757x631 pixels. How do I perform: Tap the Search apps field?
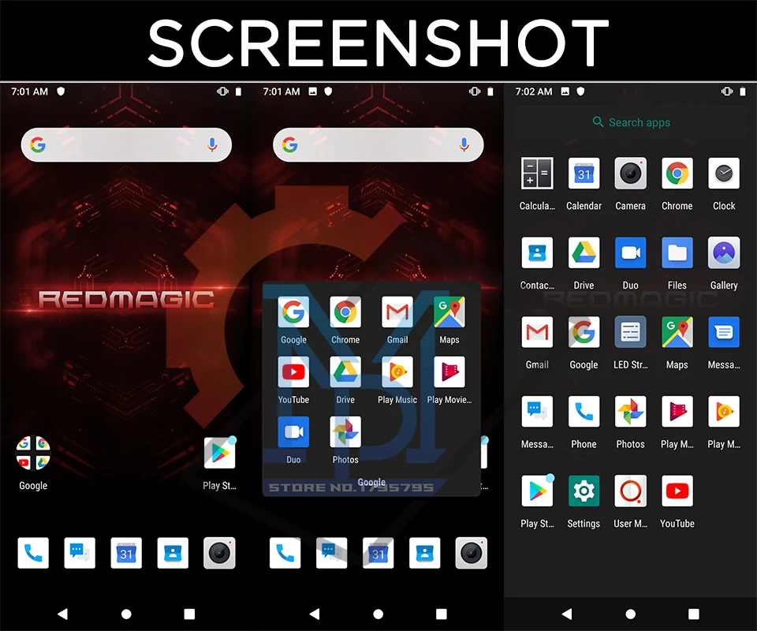[631, 122]
